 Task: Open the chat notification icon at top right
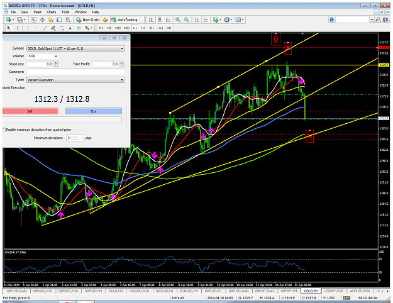[385, 19]
